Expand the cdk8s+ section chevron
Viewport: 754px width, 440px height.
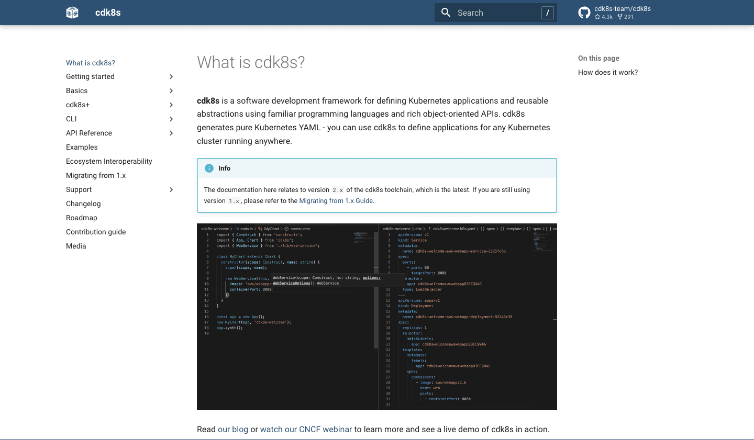coord(171,105)
